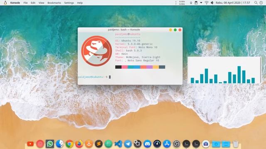This screenshot has height=149, width=266.
Task: Open the Settings menu
Action: (69, 3)
